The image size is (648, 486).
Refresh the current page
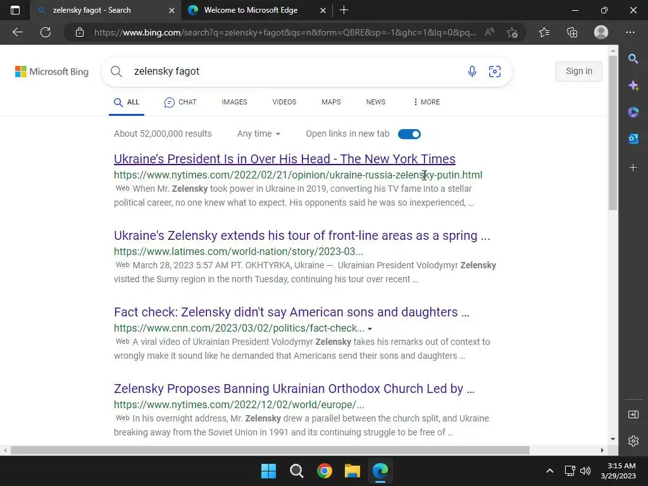pos(46,32)
